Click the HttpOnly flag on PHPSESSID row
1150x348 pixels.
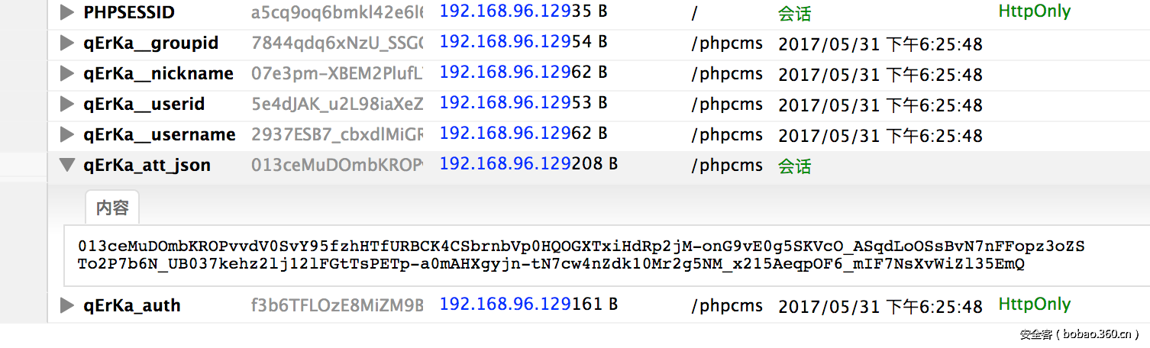click(1035, 11)
